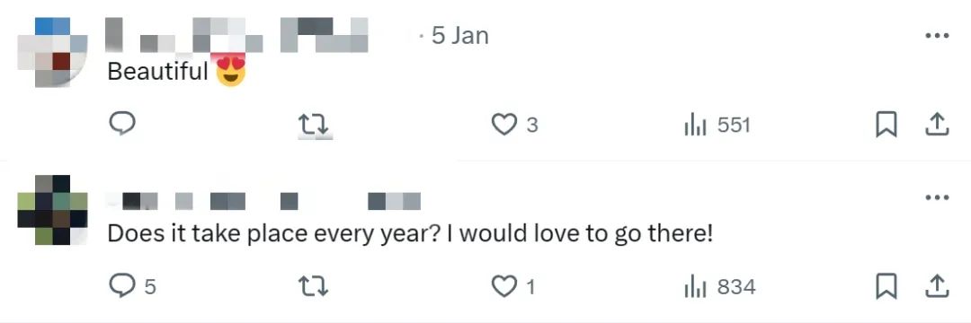Viewport: 971px width, 323px height.
Task: Like the "Beautiful" tweet with 3 likes
Action: point(514,126)
